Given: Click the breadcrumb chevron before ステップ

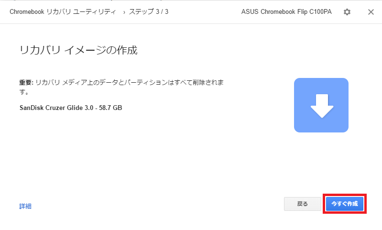Looking at the screenshot, I should pyautogui.click(x=124, y=12).
